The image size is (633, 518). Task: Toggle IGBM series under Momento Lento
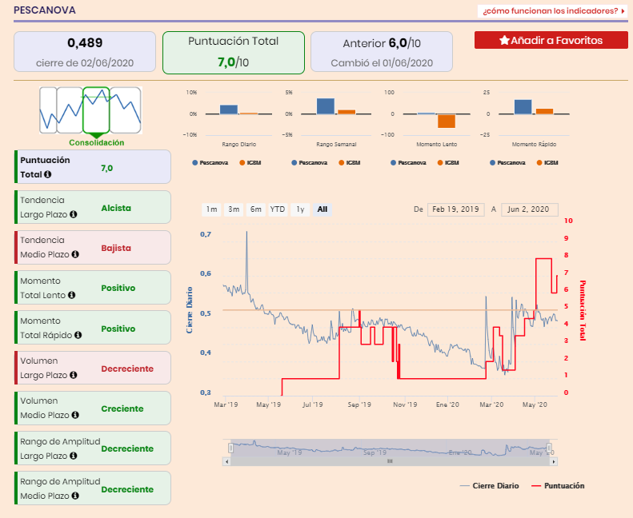tap(448, 163)
